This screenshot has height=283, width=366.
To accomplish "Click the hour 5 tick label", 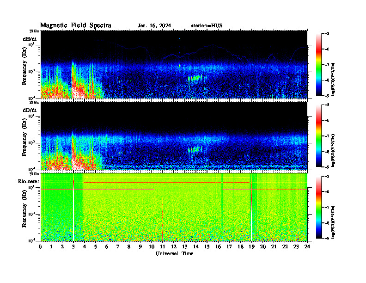I will 96,246.
